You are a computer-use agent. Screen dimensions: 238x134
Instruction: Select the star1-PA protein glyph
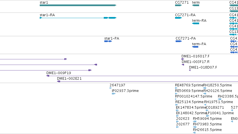(108, 41)
